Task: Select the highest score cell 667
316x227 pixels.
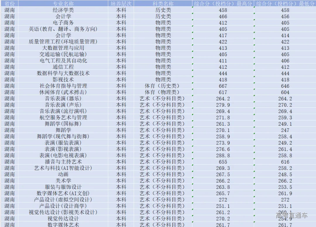Action: tap(223, 86)
